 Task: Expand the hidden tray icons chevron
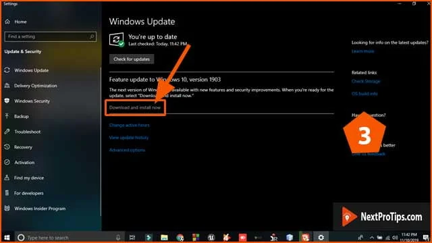click(372, 238)
